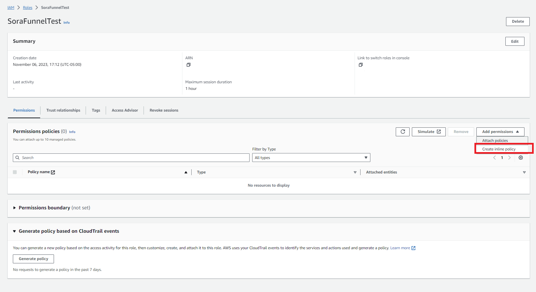Sort the Type column

click(355, 172)
